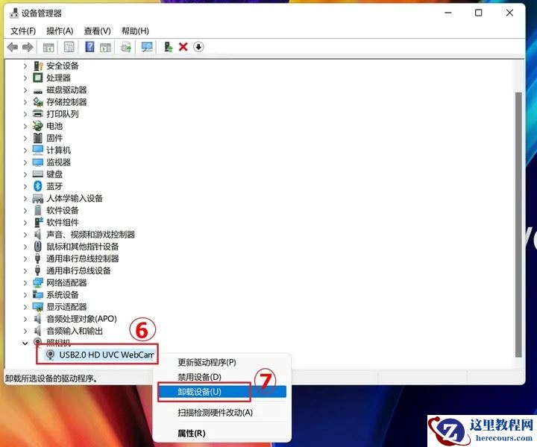This screenshot has width=537, height=447.
Task: Select the 系统设备 tree row
Action: (x=63, y=295)
